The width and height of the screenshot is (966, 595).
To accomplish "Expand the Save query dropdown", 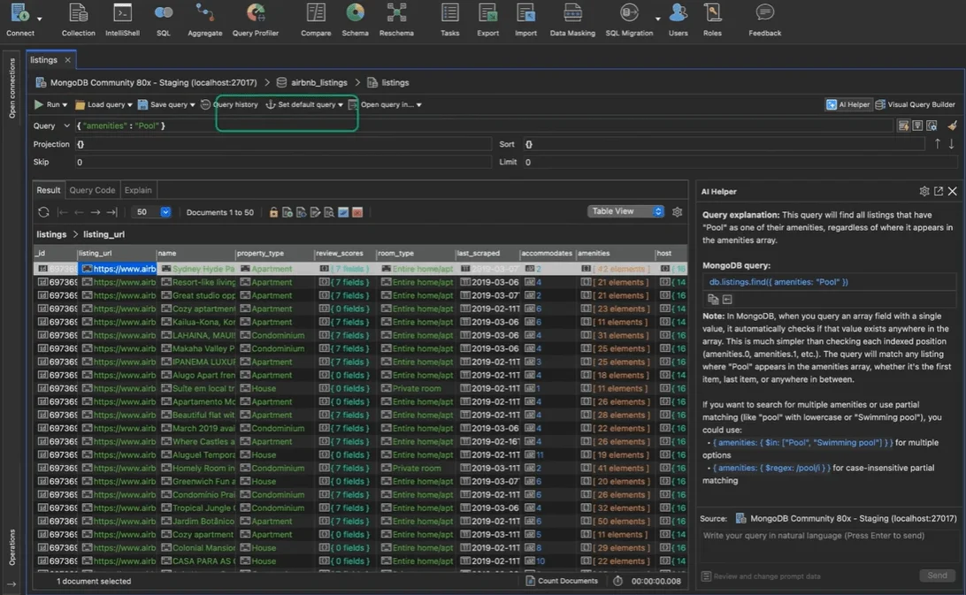I will 192,104.
